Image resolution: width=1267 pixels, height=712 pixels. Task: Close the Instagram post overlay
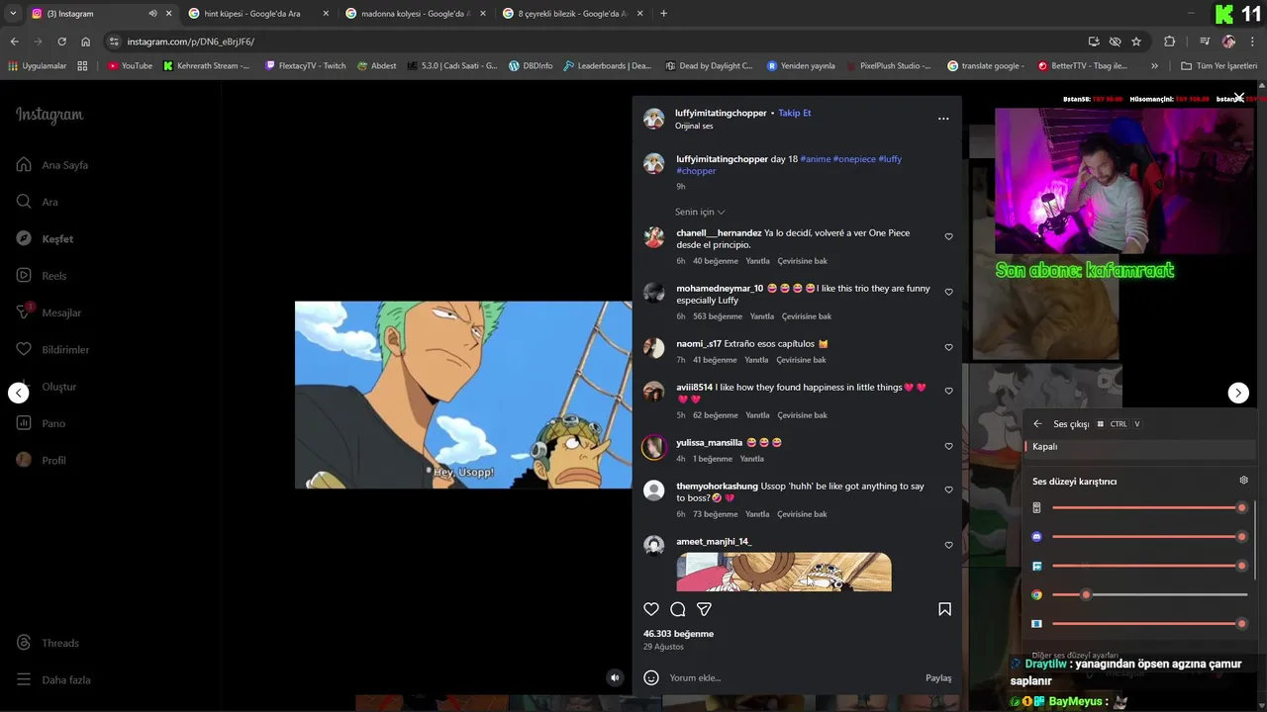(1238, 98)
